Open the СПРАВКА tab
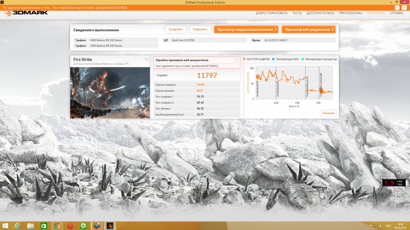The height and width of the screenshot is (230, 410). (x=397, y=13)
